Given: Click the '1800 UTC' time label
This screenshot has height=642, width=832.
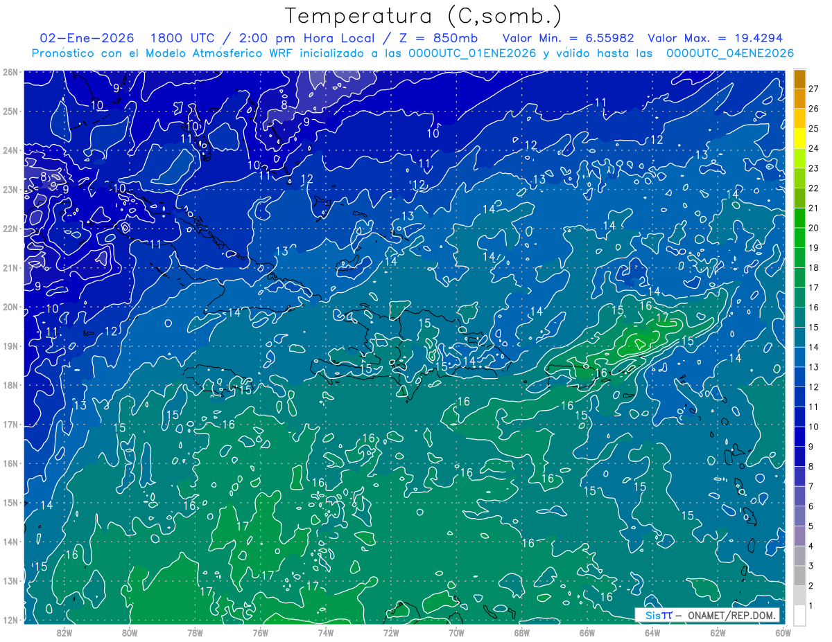Looking at the screenshot, I should 182,38.
